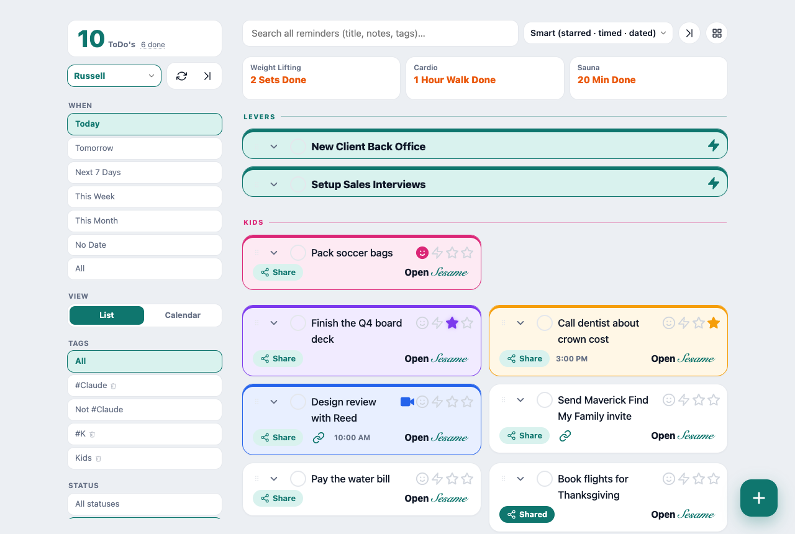The height and width of the screenshot is (534, 795).
Task: Click the purple star on Finish the Q4 board deck
Action: [x=452, y=323]
